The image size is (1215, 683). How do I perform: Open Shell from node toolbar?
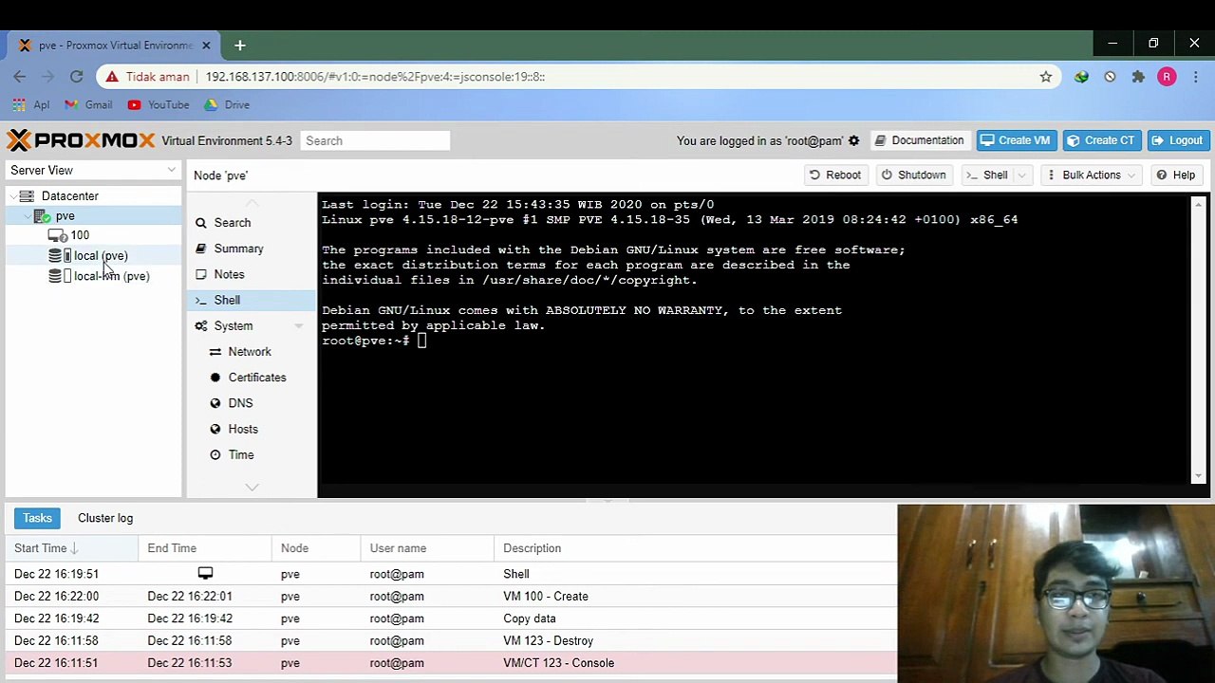tap(987, 175)
